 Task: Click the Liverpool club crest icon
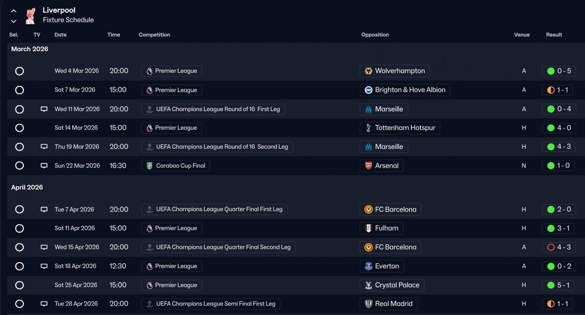tap(30, 15)
